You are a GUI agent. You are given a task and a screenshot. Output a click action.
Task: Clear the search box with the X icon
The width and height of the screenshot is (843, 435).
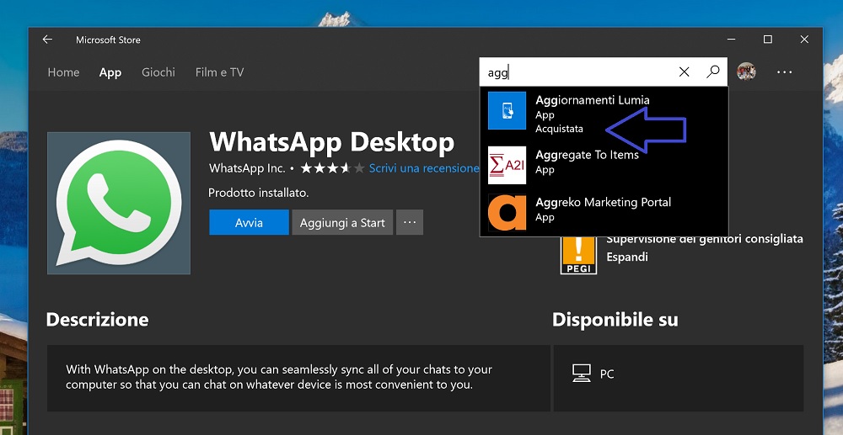click(684, 72)
